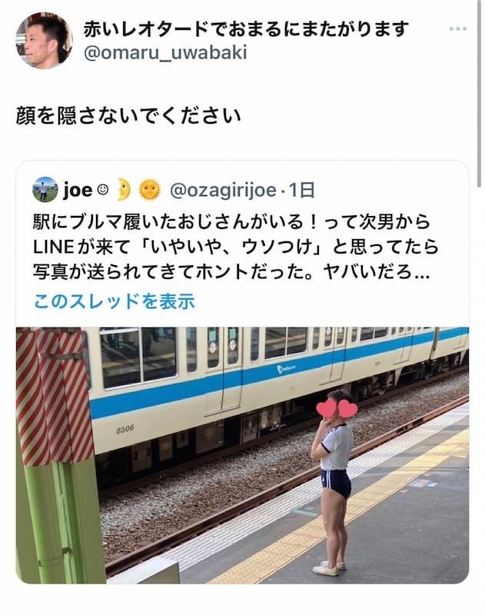This screenshot has height=615, width=485.
Task: Tap the sun emoji in joe's name
Action: (150, 190)
